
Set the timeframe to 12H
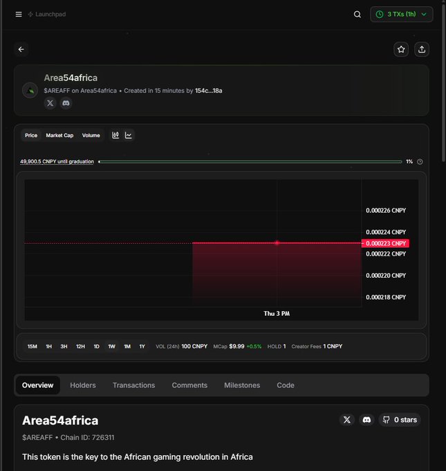pyautogui.click(x=80, y=346)
